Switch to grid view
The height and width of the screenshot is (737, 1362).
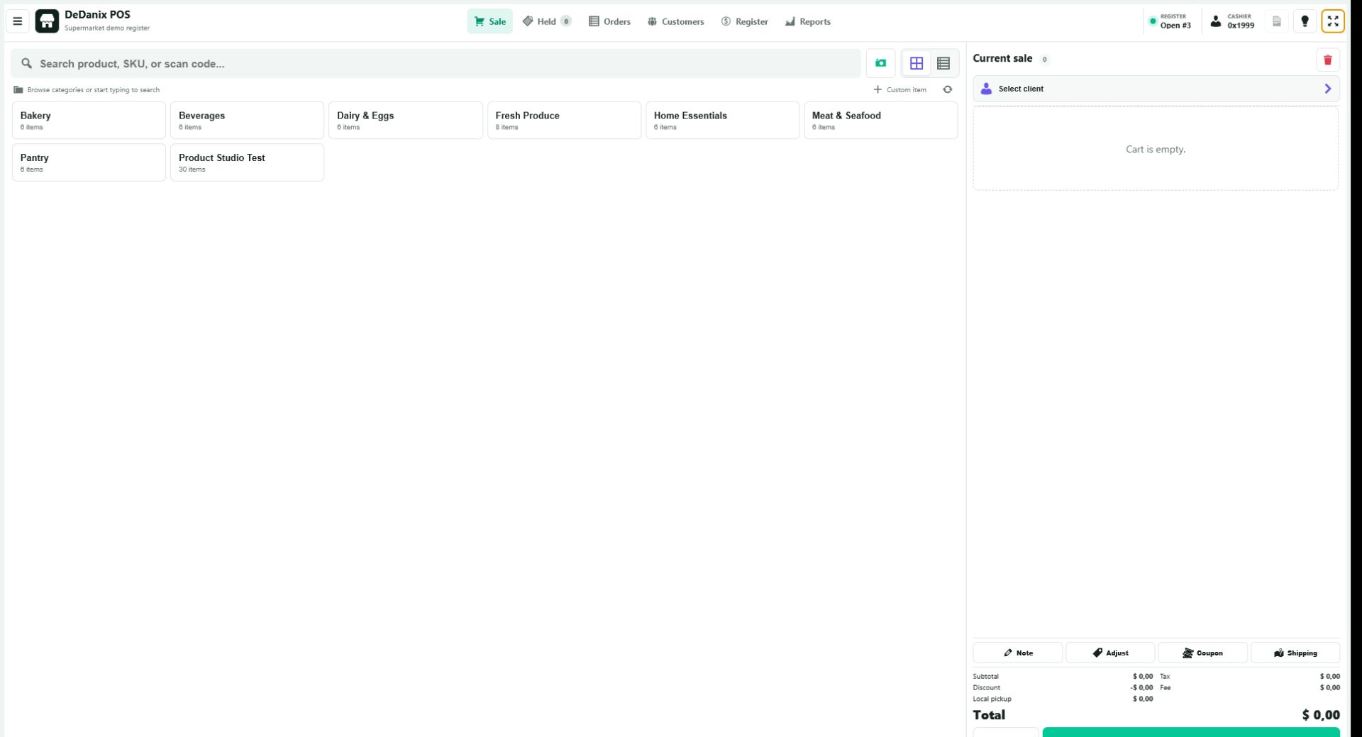917,63
